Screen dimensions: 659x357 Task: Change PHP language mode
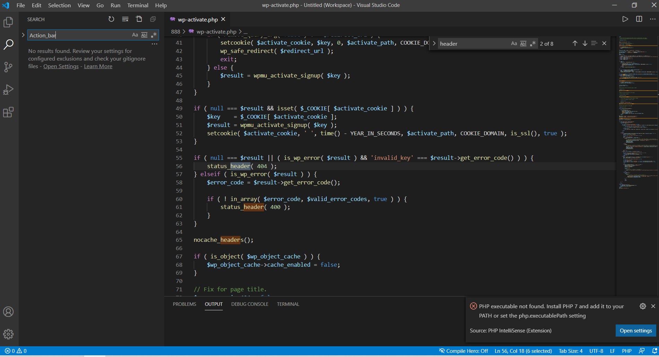(x=627, y=351)
